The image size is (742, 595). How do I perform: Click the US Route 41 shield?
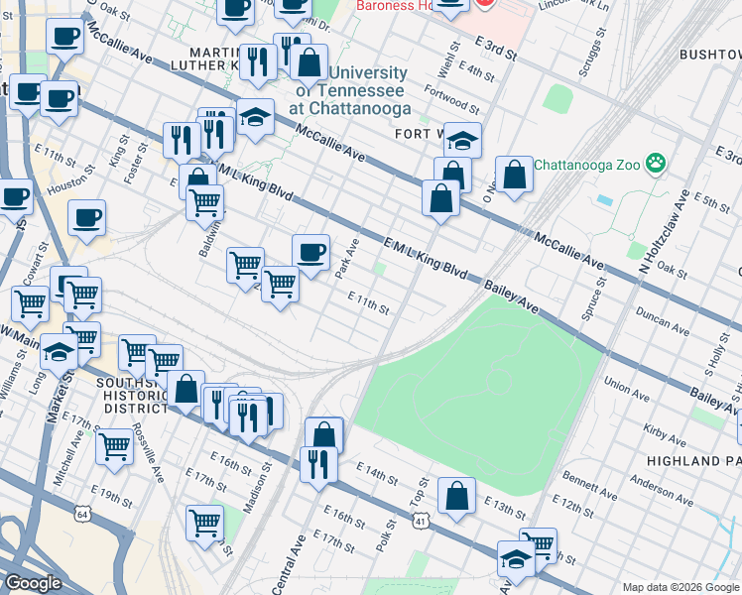click(x=422, y=522)
